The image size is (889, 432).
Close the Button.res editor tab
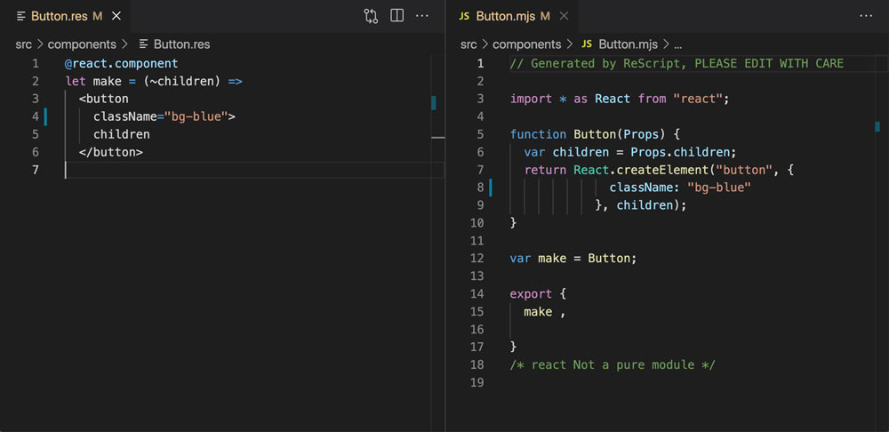point(116,16)
